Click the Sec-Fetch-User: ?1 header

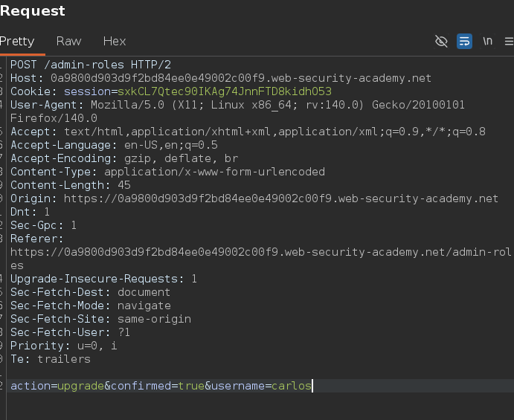70,333
